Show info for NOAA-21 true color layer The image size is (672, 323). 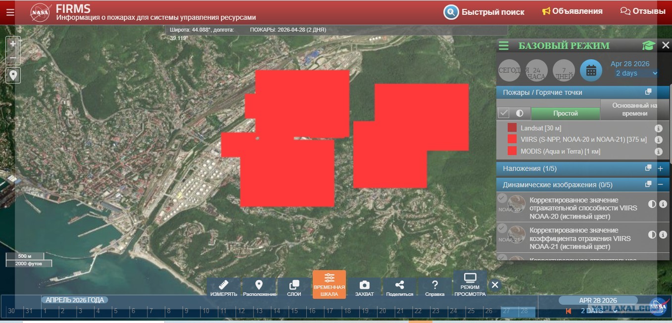click(663, 235)
